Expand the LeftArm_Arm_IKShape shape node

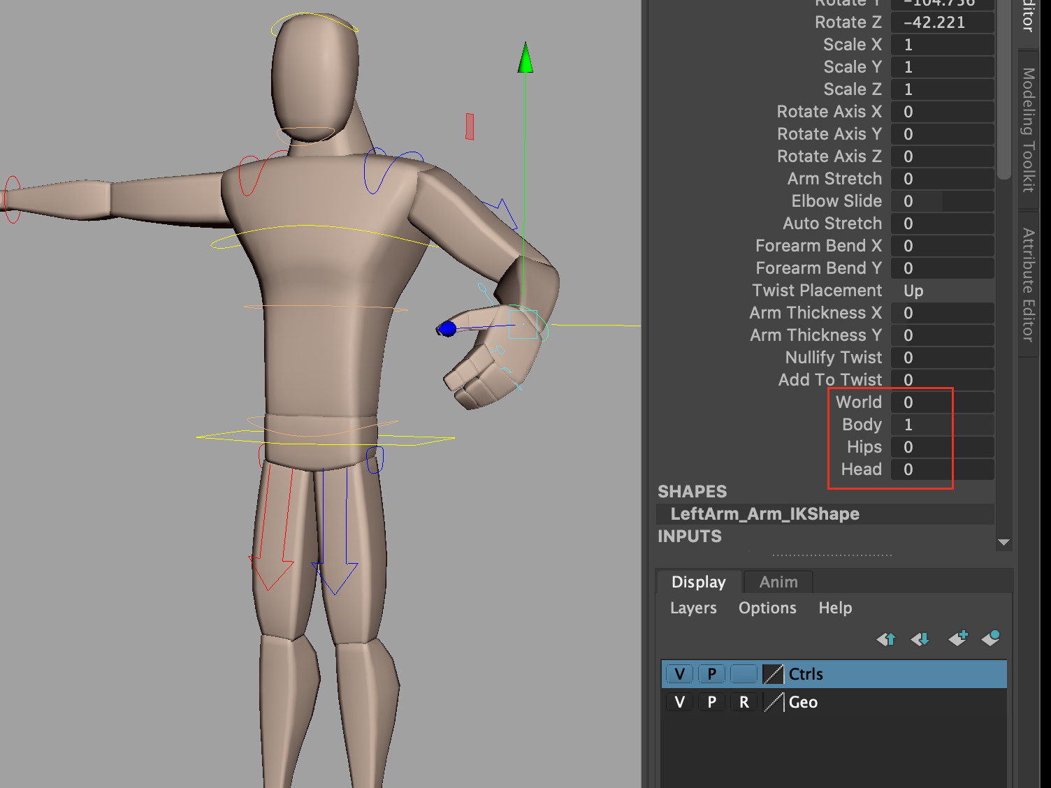[x=765, y=514]
